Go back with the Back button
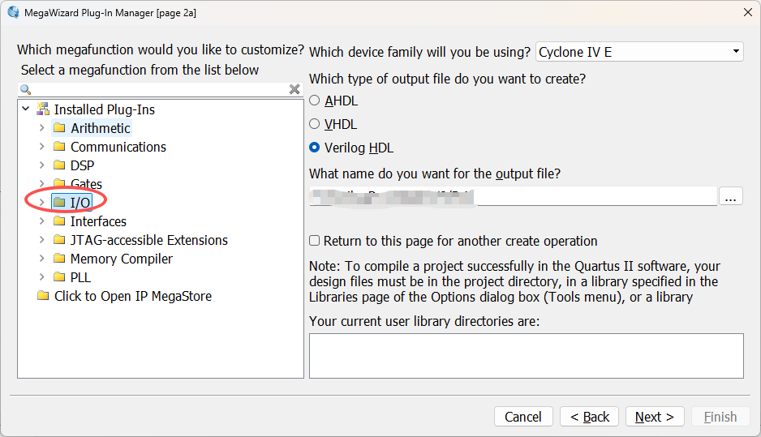This screenshot has height=437, width=761. coord(589,417)
